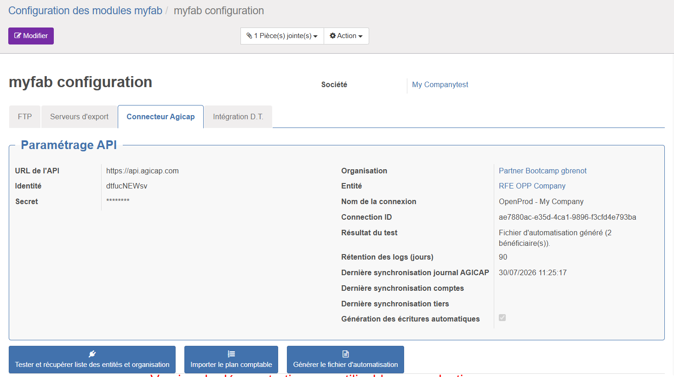Open the RFE OPP Company entity link
The image size is (674, 377).
coord(532,186)
